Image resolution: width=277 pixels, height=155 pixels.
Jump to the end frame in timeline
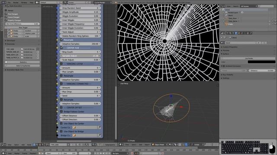click(x=110, y=153)
